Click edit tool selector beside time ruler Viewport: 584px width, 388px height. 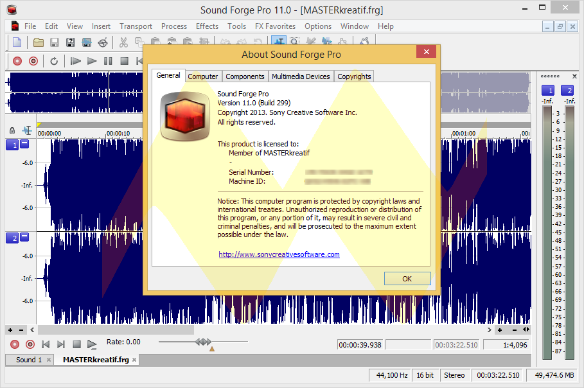click(27, 130)
